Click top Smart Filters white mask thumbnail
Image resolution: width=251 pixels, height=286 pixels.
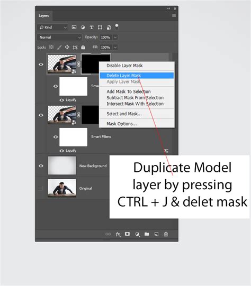(73, 86)
